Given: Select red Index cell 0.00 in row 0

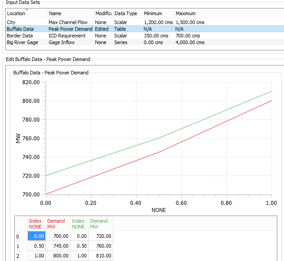Looking at the screenshot, I should pyautogui.click(x=37, y=236).
